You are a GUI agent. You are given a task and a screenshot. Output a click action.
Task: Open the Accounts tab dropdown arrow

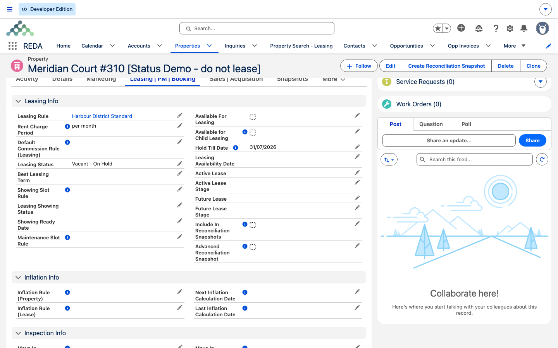click(x=160, y=46)
